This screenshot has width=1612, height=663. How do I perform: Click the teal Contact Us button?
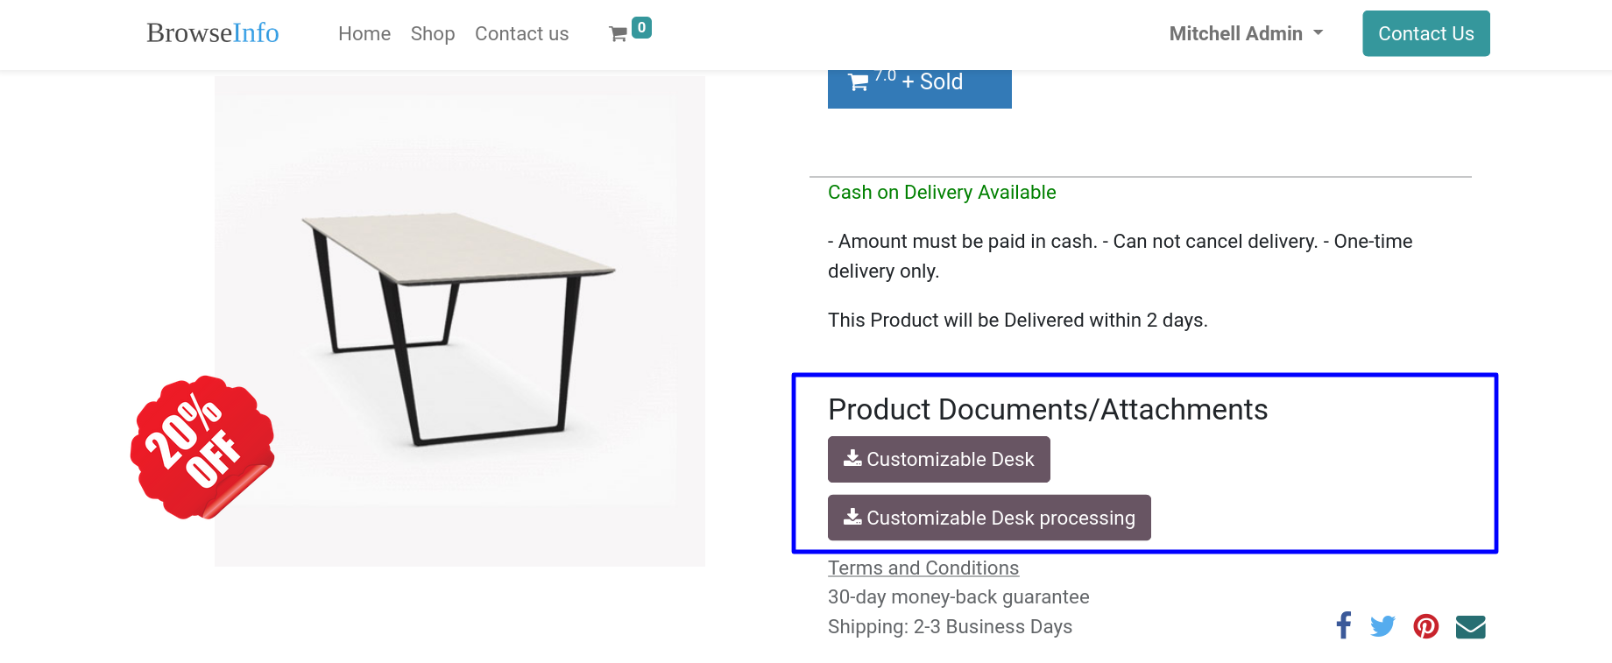click(1426, 33)
